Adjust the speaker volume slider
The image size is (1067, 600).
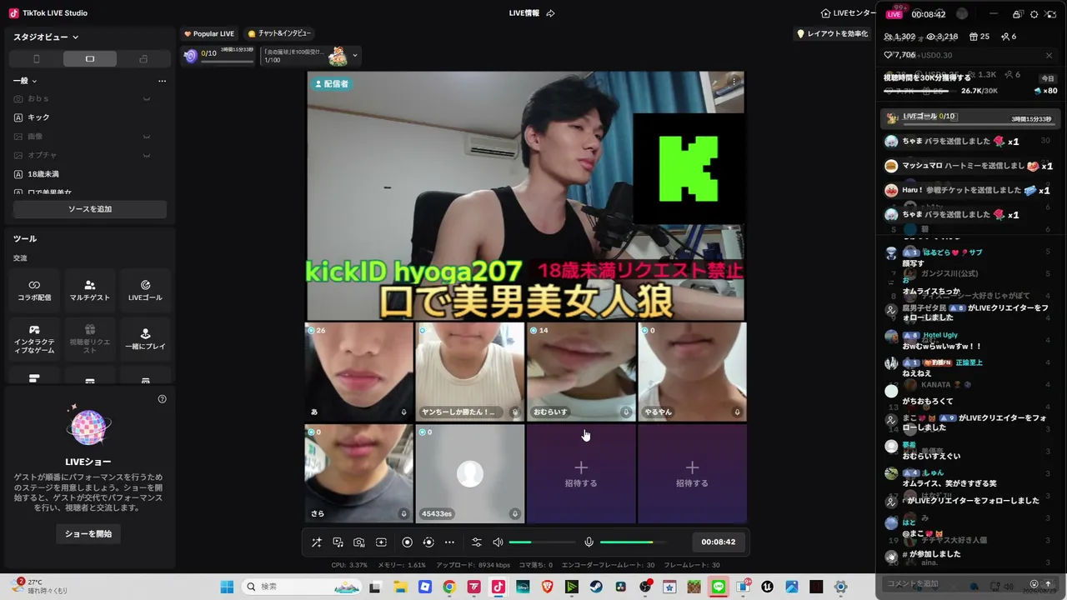(542, 542)
